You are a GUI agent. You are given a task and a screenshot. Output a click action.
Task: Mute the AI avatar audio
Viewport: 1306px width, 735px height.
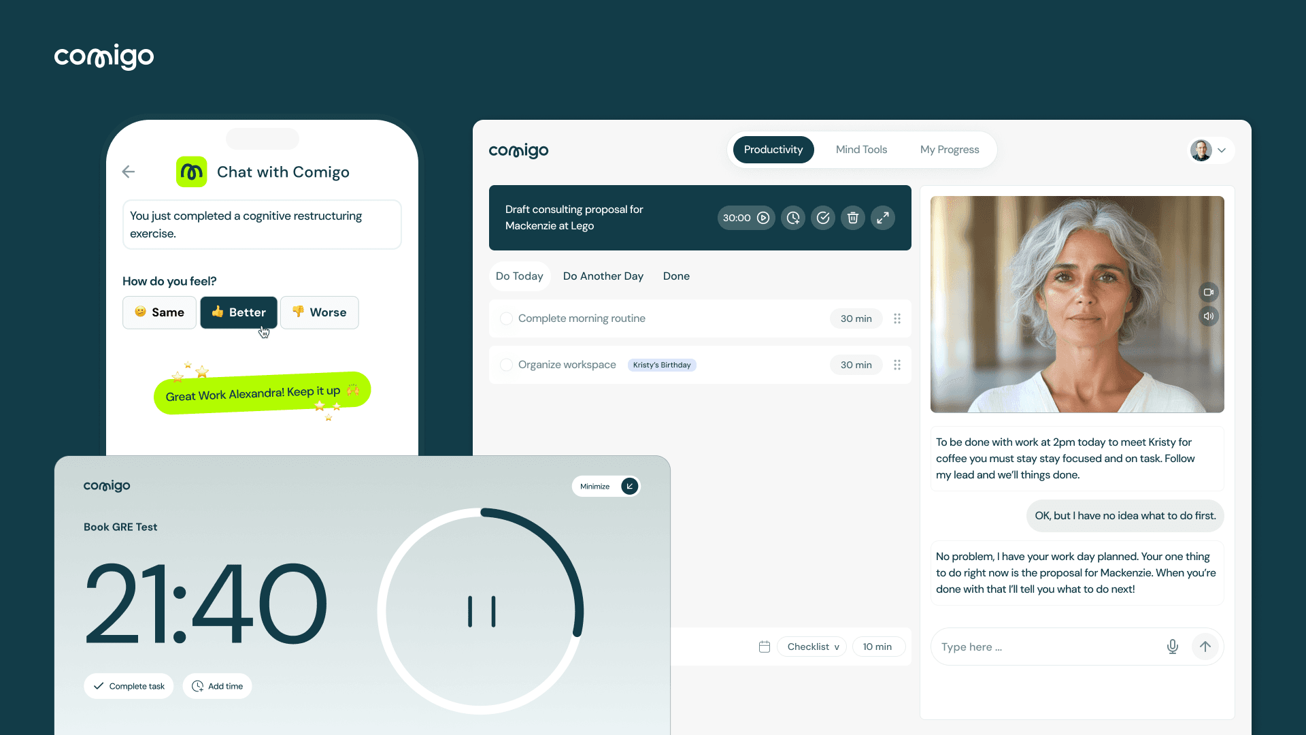1209,316
